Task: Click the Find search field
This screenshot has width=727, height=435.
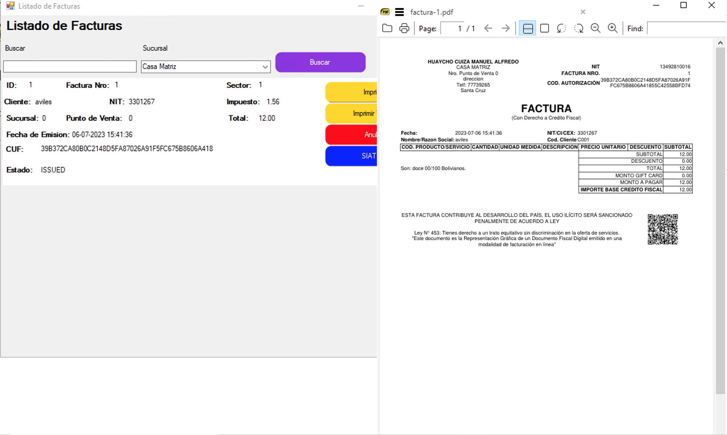Action: click(686, 28)
